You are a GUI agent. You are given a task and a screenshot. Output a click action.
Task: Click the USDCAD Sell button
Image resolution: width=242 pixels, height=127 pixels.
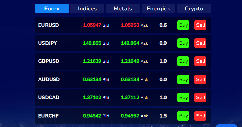click(200, 97)
